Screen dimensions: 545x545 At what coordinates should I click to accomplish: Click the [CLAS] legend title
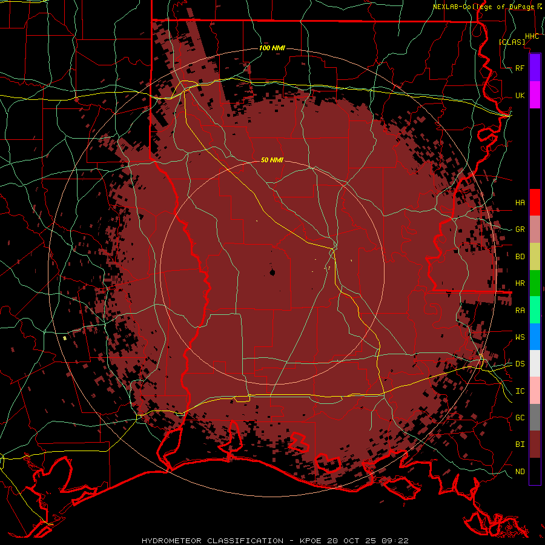tap(512, 42)
